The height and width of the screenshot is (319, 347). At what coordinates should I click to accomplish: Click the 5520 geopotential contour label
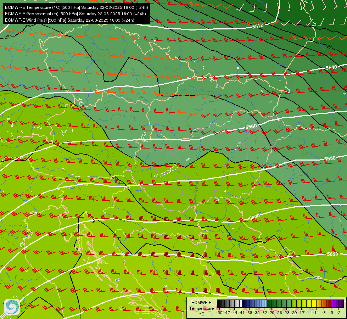point(258,26)
